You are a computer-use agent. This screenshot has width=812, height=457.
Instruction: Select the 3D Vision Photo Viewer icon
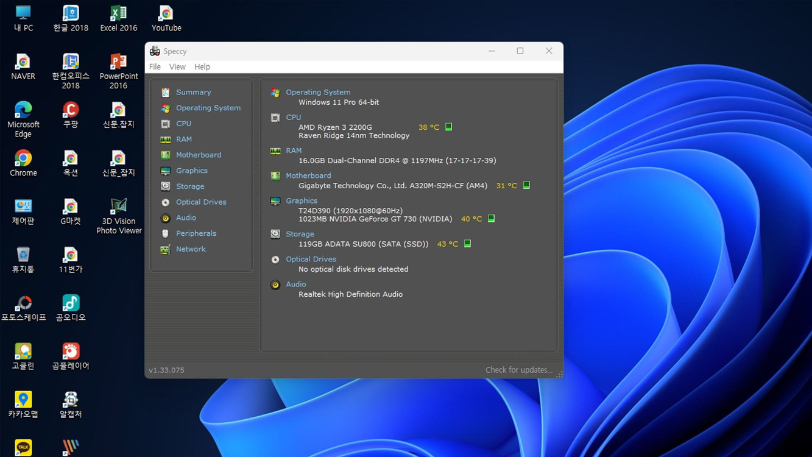[118, 216]
